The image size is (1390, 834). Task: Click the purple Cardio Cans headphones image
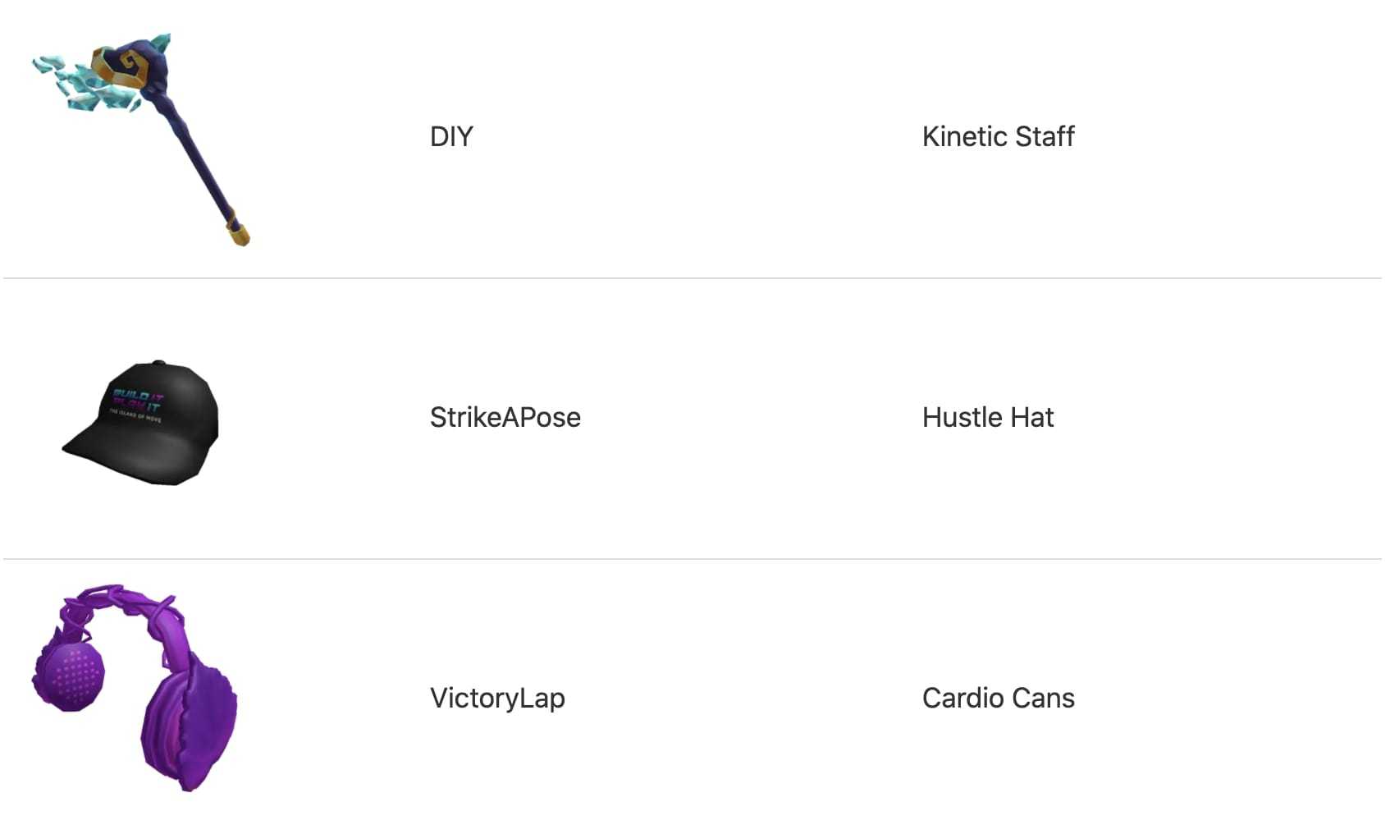pyautogui.click(x=135, y=688)
